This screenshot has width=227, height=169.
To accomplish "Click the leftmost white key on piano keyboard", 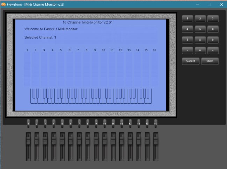I will pyautogui.click(x=31, y=100).
